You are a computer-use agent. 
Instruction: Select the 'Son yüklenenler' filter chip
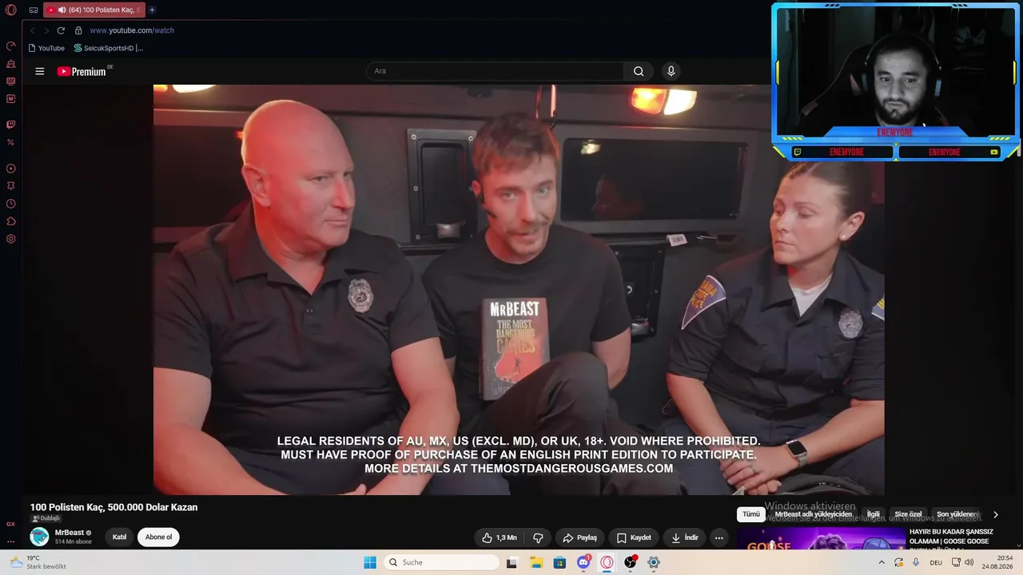tap(956, 514)
